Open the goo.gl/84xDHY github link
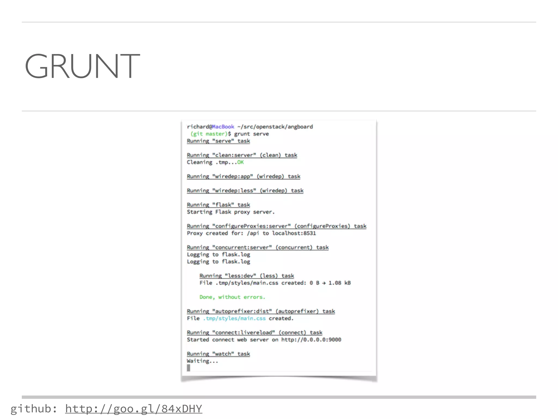This screenshot has width=558, height=419. click(134, 409)
